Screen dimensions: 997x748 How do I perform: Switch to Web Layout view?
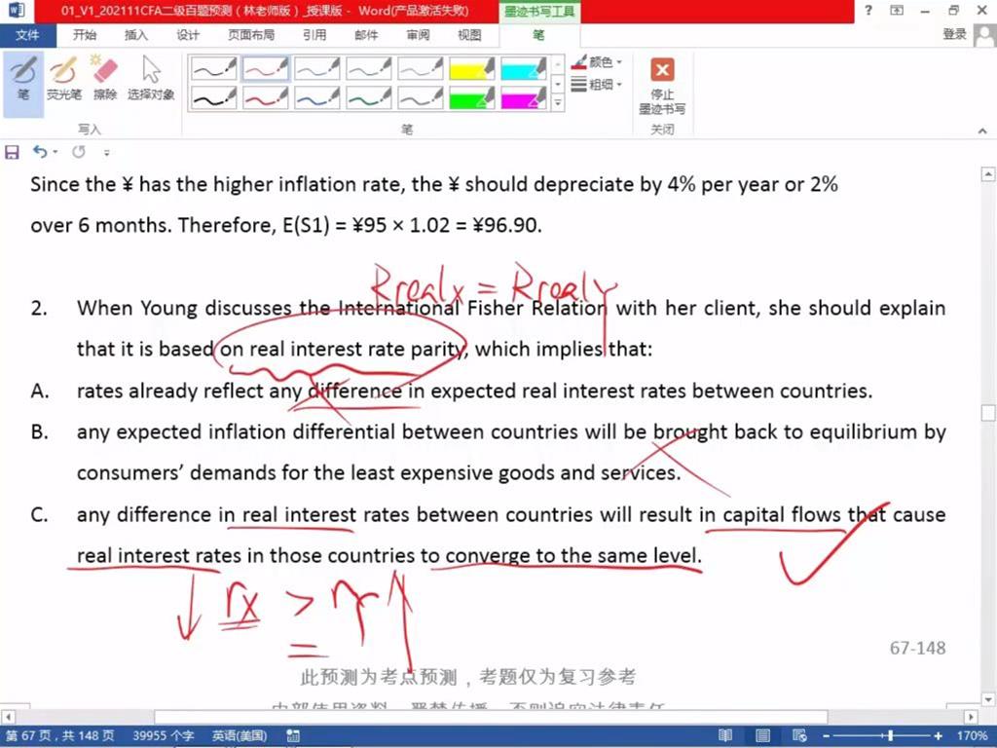799,736
